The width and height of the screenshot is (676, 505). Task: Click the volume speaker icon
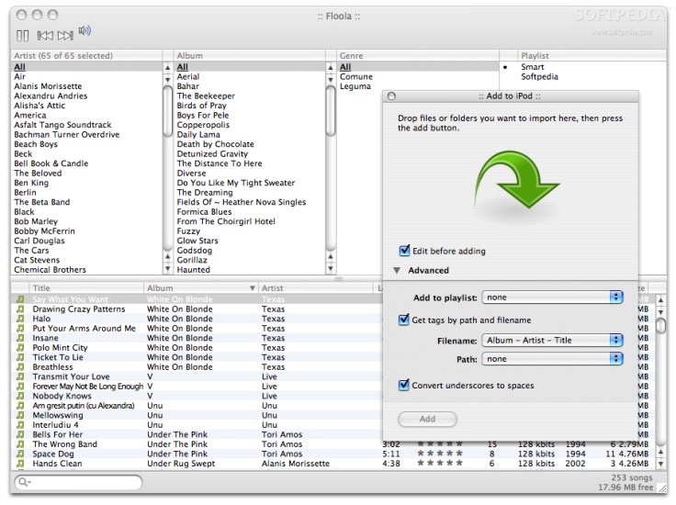[x=84, y=30]
